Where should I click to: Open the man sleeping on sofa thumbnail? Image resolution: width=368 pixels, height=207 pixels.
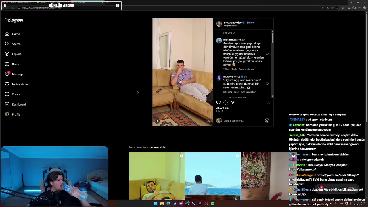coord(157,176)
